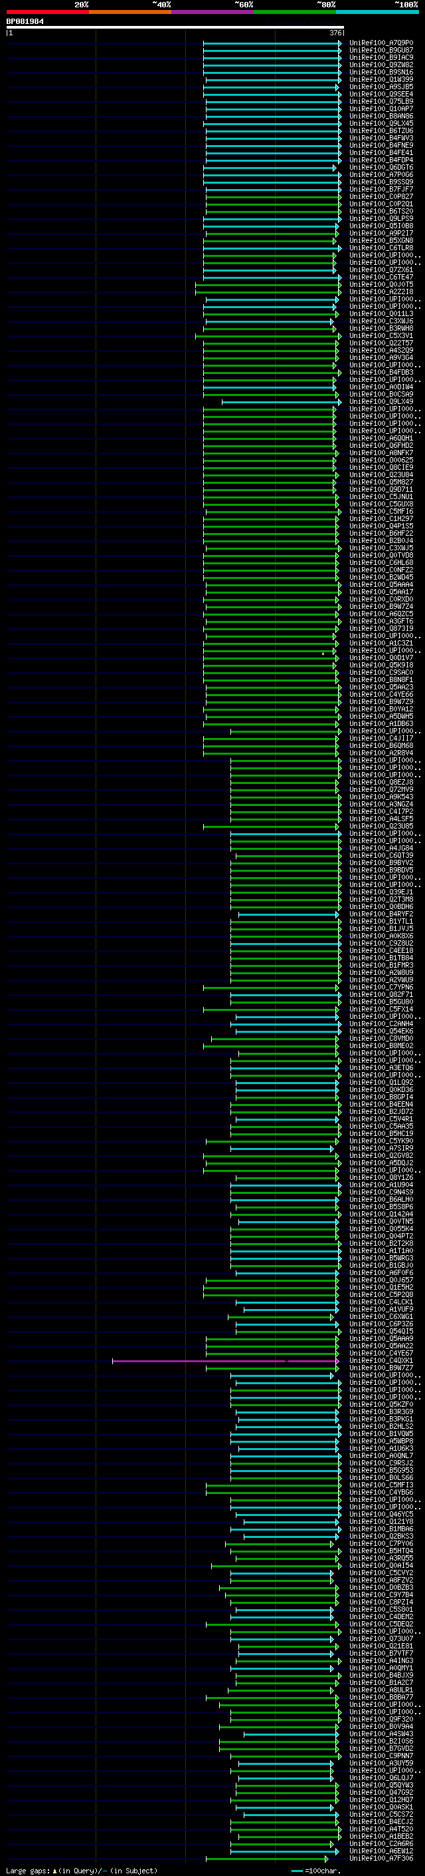Select the UniRef100_Q7ZX61 label

pyautogui.click(x=381, y=270)
